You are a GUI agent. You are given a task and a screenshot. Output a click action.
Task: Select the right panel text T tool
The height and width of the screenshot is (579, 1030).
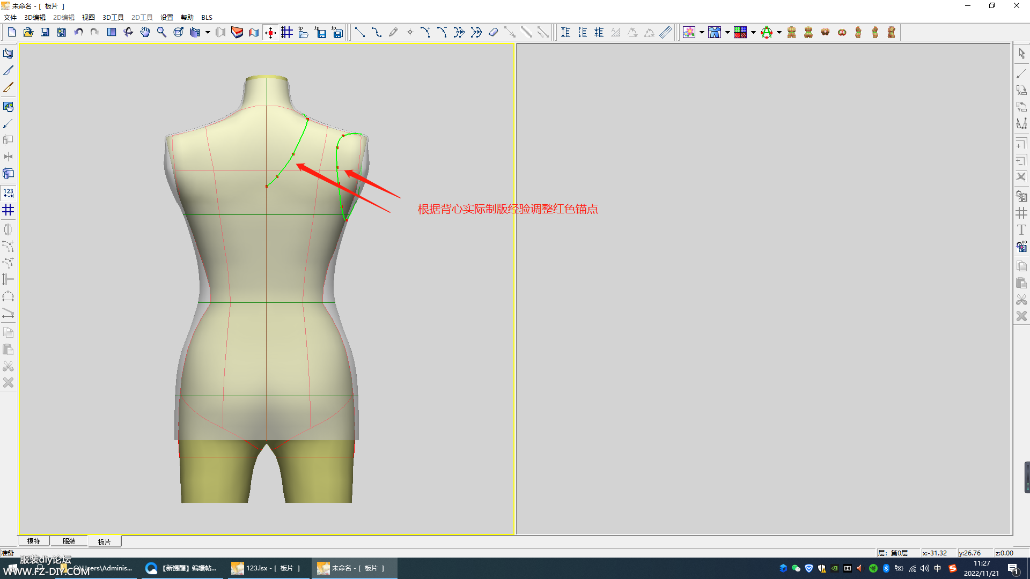1021,230
